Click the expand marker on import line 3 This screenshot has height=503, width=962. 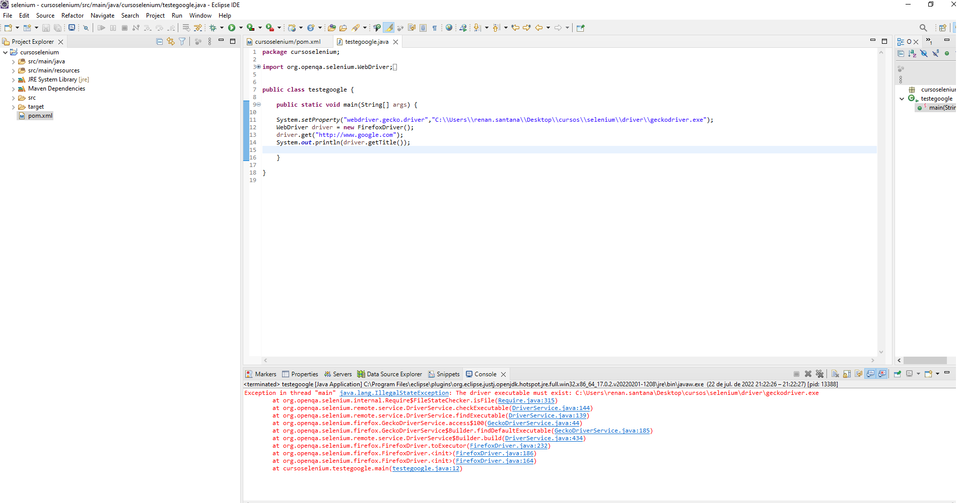tap(258, 67)
